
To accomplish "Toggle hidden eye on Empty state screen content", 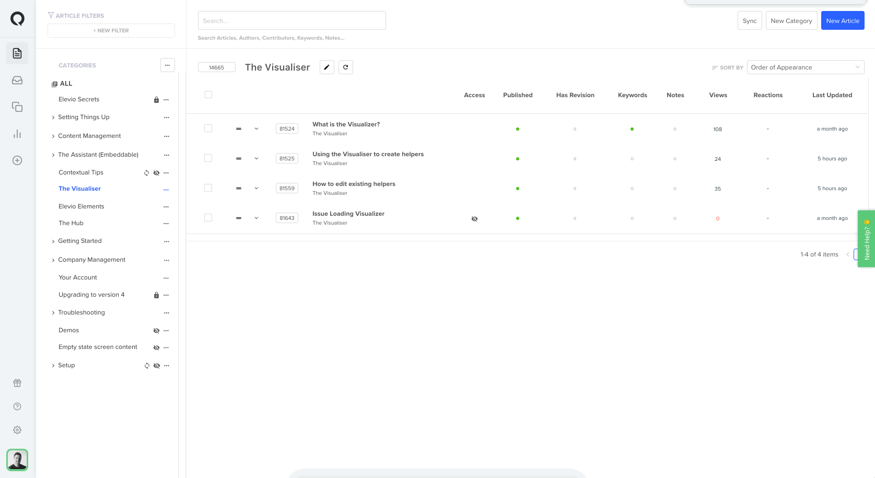I will click(x=156, y=347).
